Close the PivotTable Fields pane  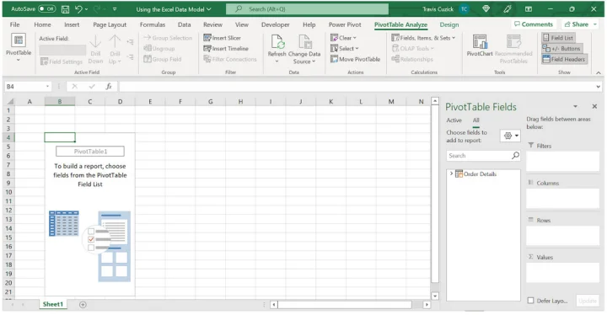click(x=594, y=106)
